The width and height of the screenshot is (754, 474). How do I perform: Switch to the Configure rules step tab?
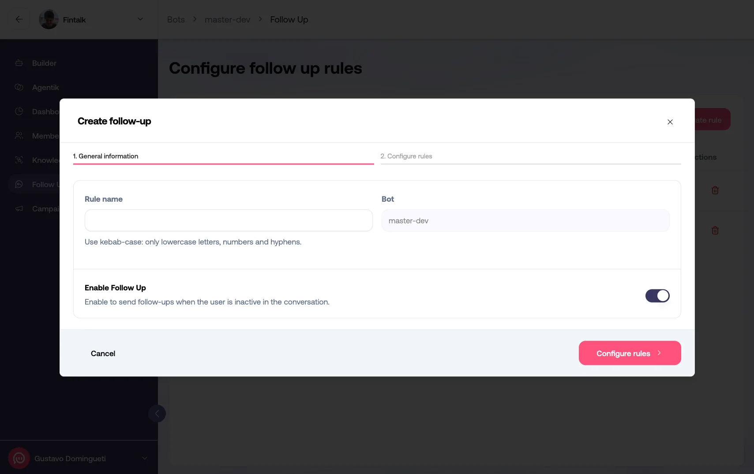click(406, 156)
